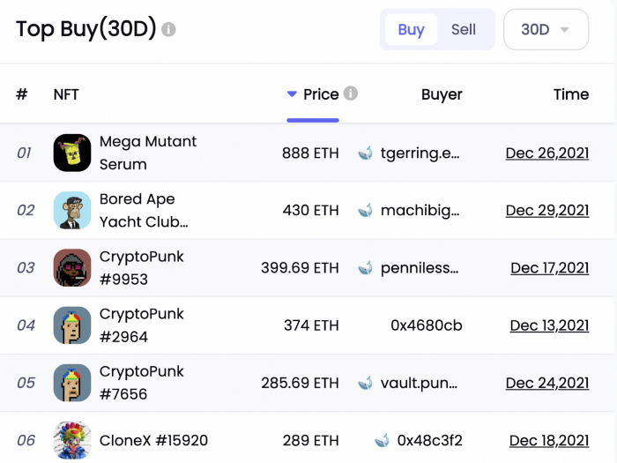Click the Time column header
The height and width of the screenshot is (463, 617).
(x=571, y=94)
